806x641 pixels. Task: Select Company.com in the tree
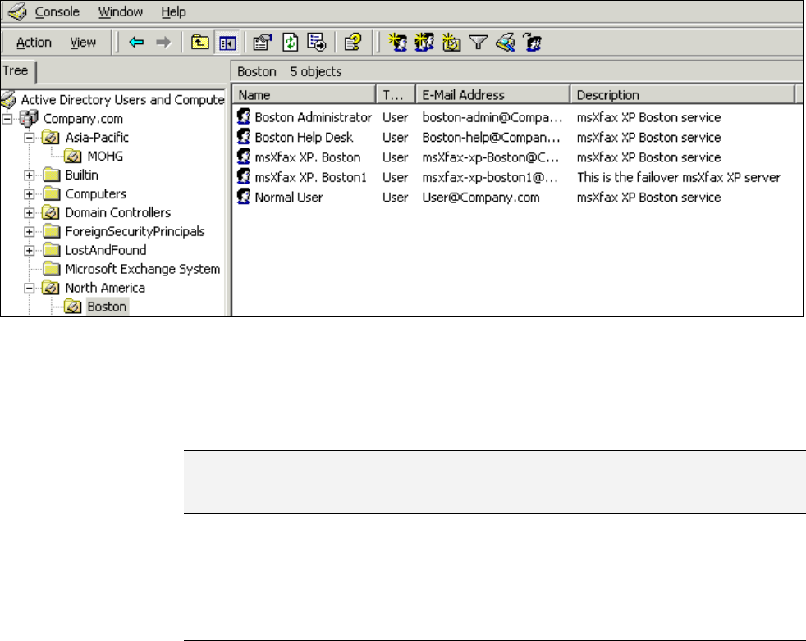coord(83,119)
